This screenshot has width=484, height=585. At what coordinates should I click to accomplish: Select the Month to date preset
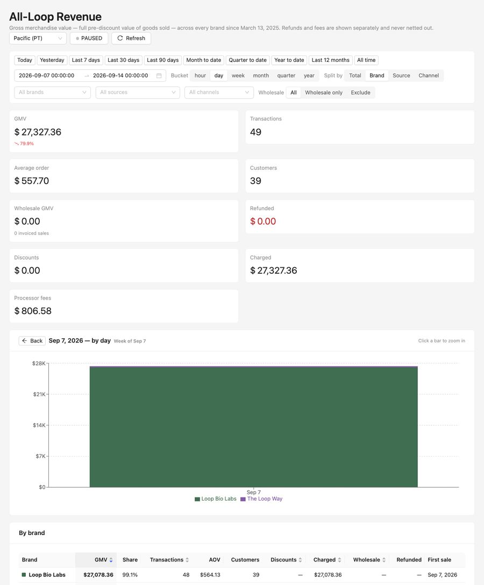pos(204,60)
